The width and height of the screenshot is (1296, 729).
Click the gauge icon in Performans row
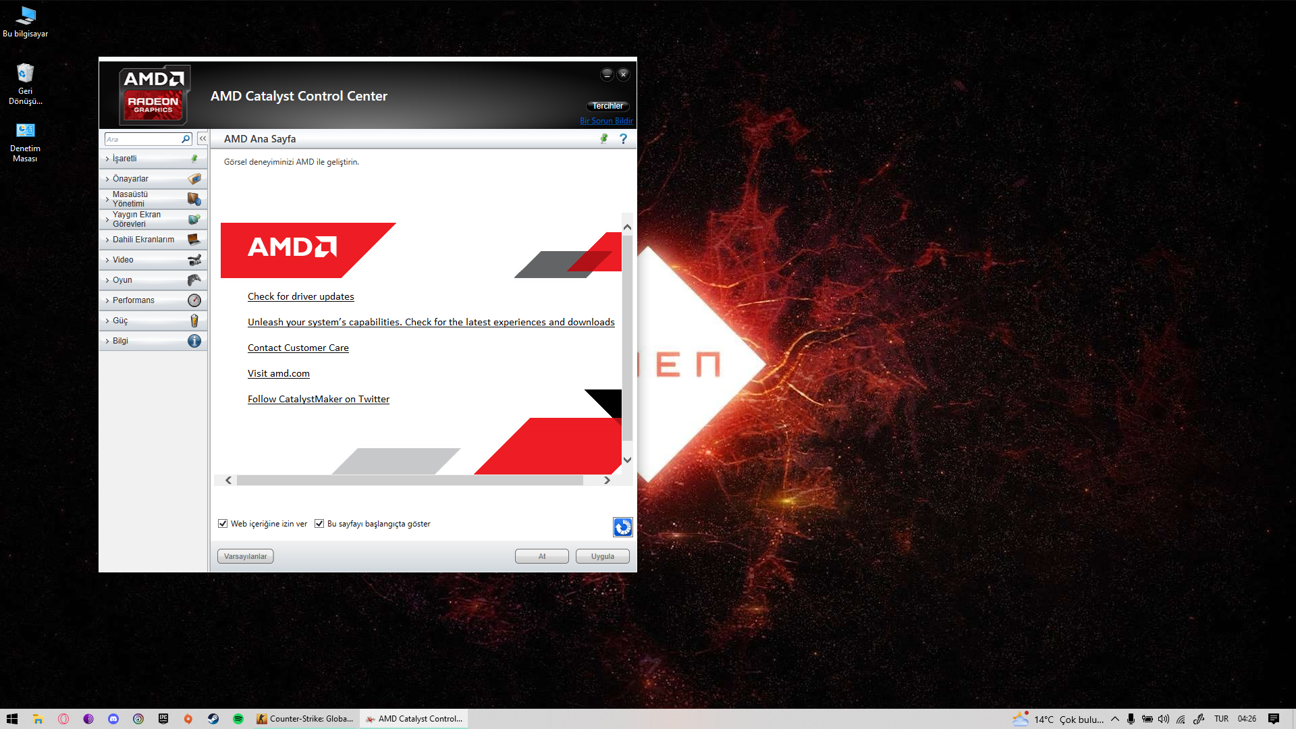[194, 300]
